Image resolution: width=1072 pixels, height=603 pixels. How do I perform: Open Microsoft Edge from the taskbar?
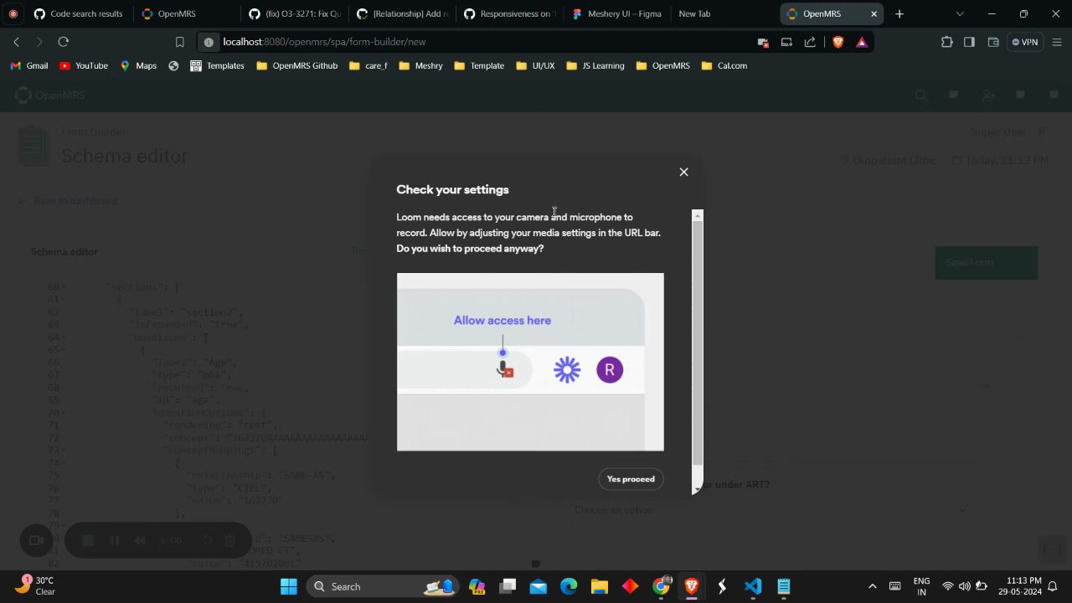(569, 586)
